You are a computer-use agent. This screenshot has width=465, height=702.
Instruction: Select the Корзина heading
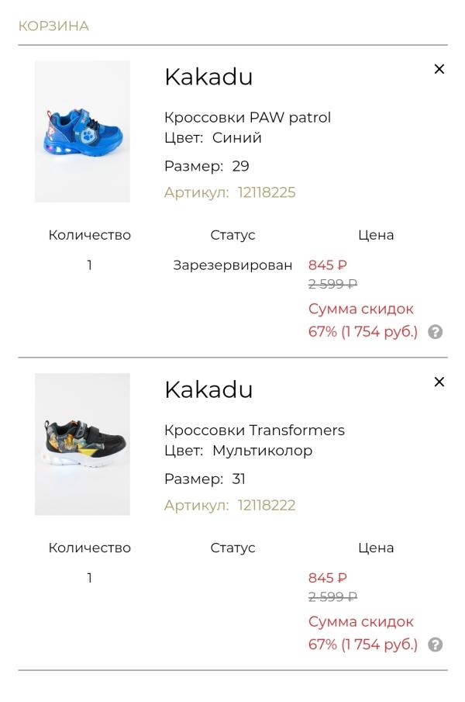53,26
